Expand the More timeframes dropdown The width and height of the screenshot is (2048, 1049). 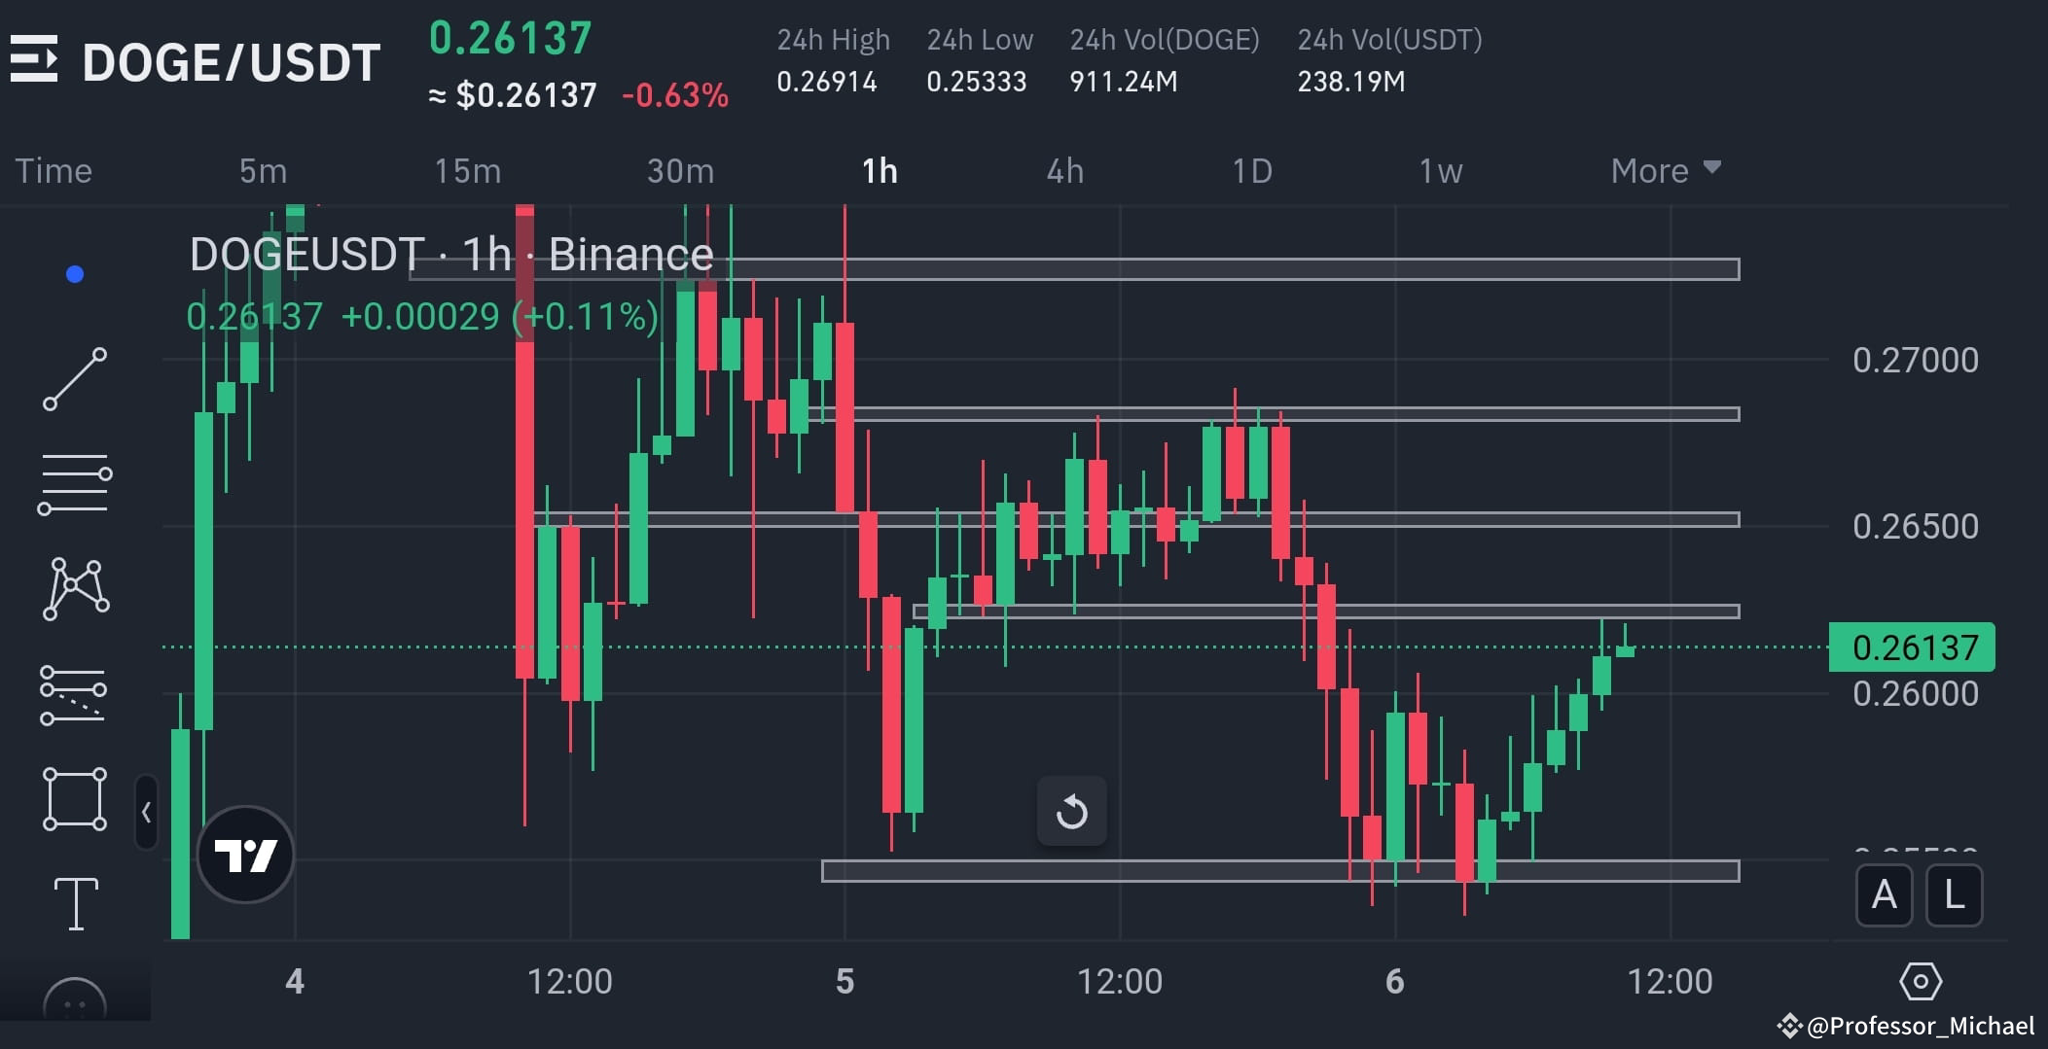[1665, 170]
